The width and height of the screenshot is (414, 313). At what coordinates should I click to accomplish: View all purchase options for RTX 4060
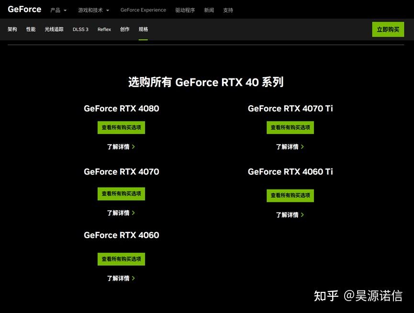(121, 259)
